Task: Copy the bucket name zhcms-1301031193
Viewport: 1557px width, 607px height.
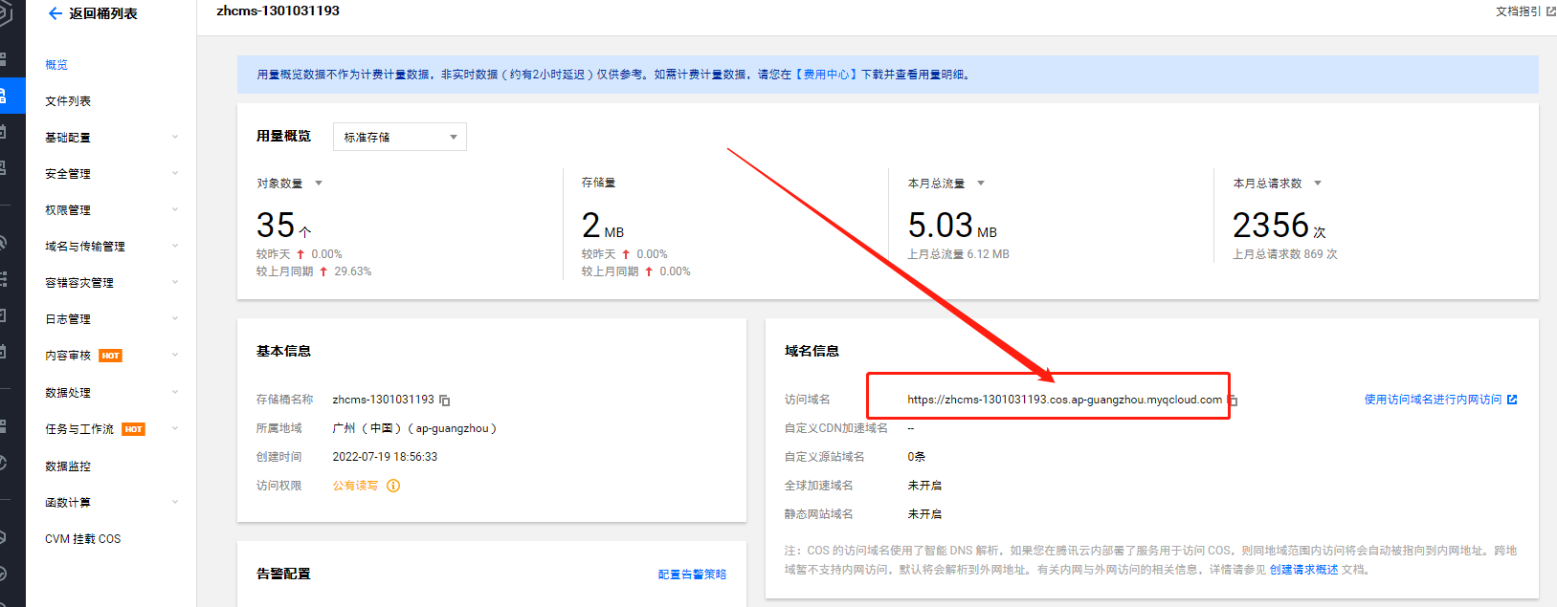Action: 445,401
